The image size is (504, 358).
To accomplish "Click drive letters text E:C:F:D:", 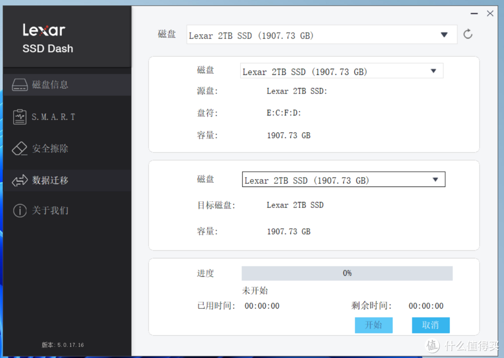I will coord(284,113).
